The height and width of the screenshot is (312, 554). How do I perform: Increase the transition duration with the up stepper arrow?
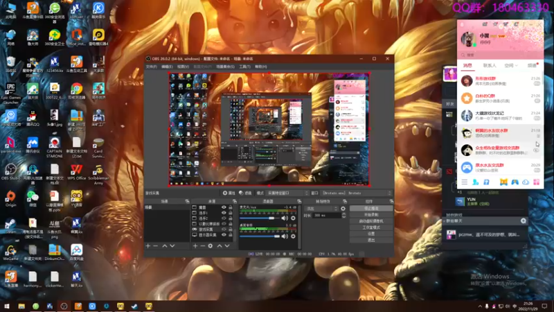point(343,214)
